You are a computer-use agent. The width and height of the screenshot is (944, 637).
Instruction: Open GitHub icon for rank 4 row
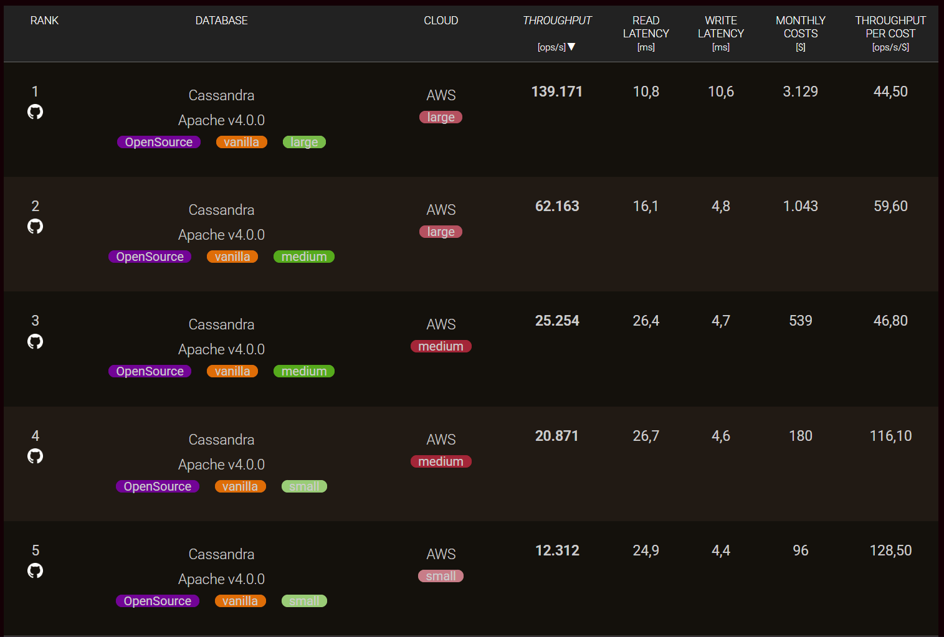pyautogui.click(x=36, y=456)
